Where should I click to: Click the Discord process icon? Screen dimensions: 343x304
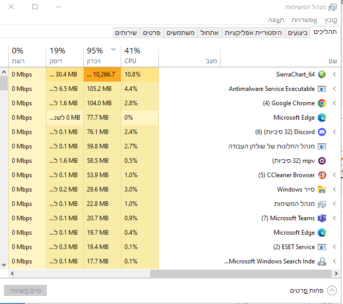[322, 132]
